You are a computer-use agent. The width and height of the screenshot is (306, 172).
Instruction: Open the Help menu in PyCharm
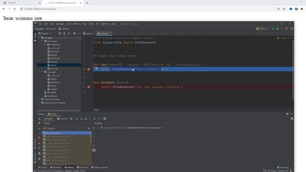tap(113, 24)
